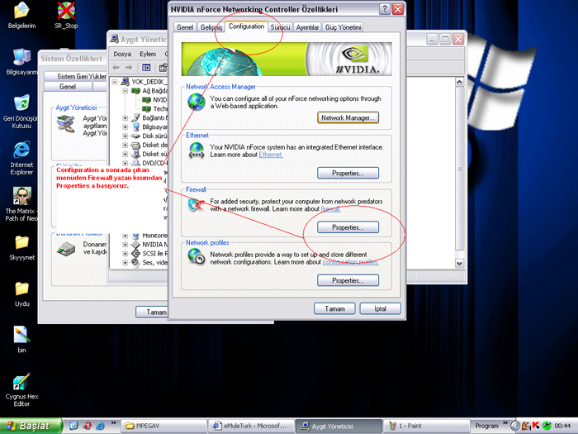Expand the Bilgisayar tree node
The width and height of the screenshot is (578, 434).
tap(126, 126)
